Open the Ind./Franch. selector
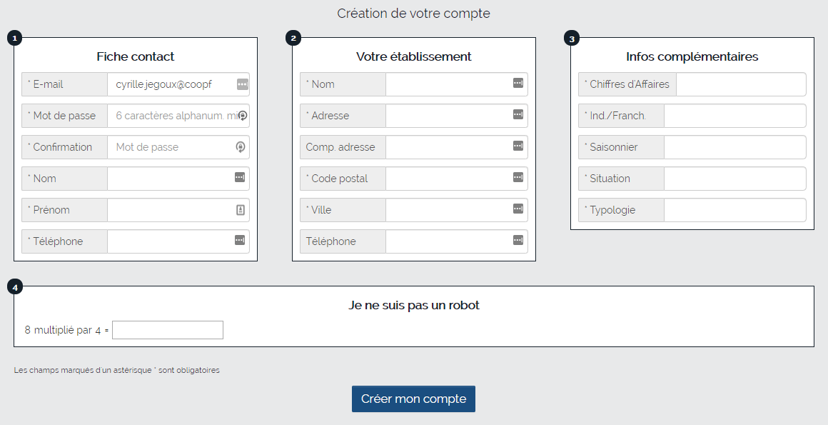Image resolution: width=828 pixels, height=425 pixels. click(x=735, y=116)
